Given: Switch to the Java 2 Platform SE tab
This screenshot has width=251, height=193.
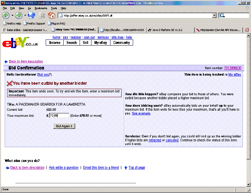Looking at the screenshot, I should coord(170,30).
